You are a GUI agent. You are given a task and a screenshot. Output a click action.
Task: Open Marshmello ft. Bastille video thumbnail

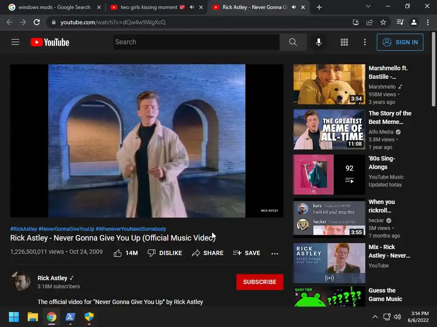[329, 84]
